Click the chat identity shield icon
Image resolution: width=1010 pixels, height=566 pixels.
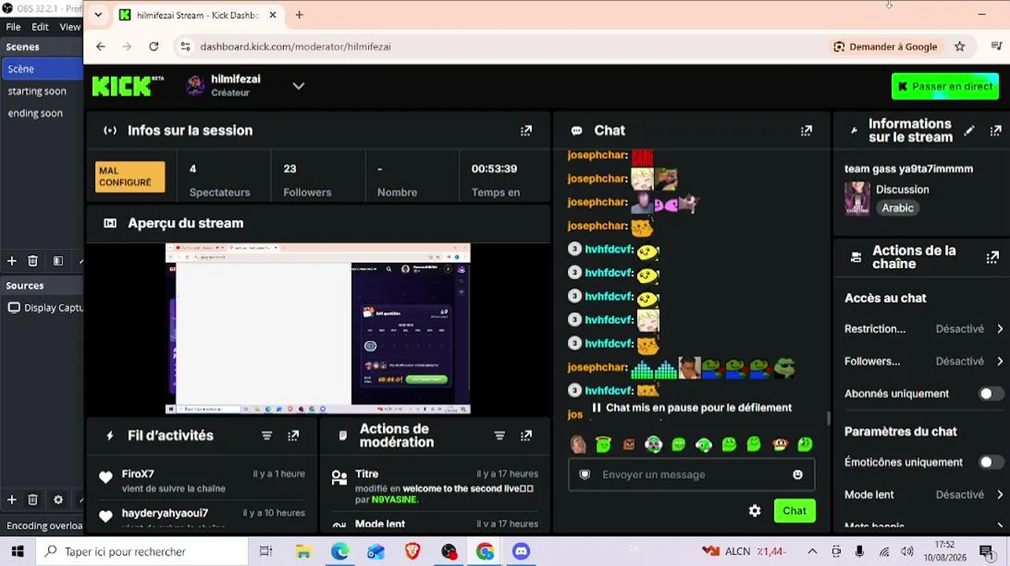click(x=584, y=475)
